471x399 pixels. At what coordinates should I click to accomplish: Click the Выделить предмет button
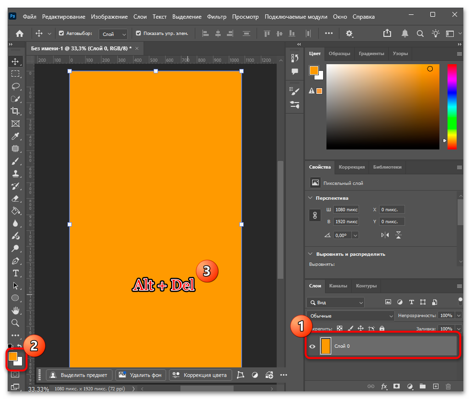[79, 375]
